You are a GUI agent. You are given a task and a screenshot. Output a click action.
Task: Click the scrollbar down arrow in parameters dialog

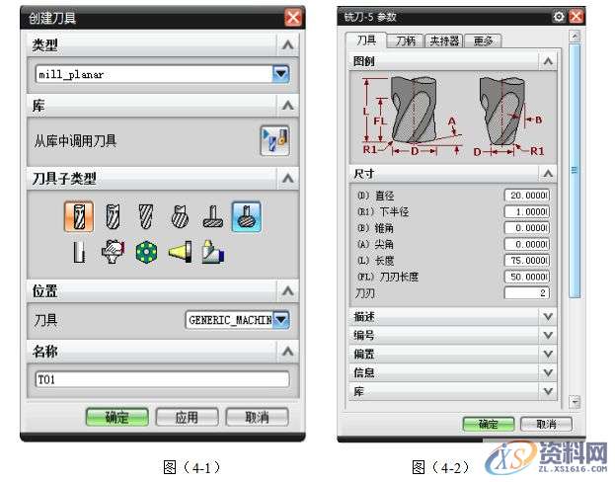pos(575,402)
